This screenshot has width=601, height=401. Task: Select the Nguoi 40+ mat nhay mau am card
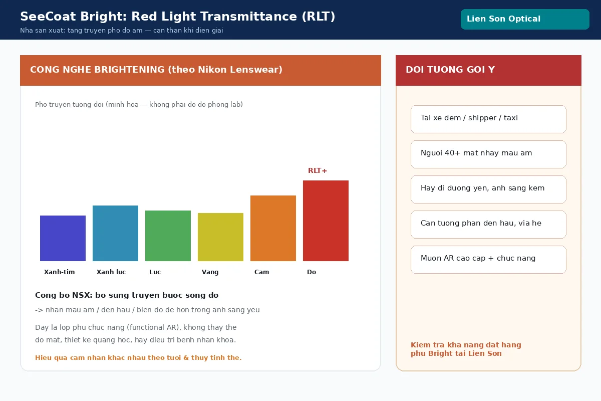(488, 154)
